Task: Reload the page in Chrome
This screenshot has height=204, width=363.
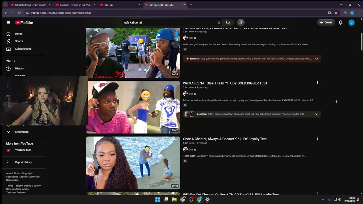Action: pyautogui.click(x=19, y=13)
